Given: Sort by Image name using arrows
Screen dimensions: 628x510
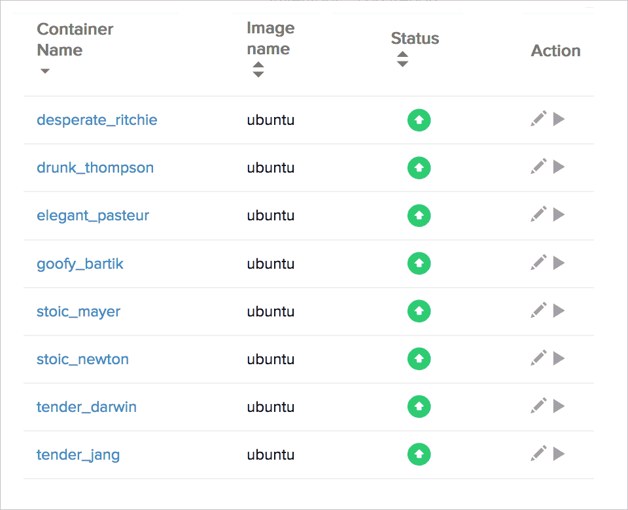Looking at the screenshot, I should click(258, 69).
